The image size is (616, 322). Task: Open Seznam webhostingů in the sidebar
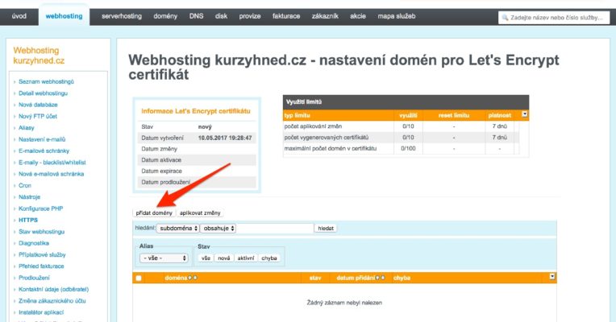46,81
